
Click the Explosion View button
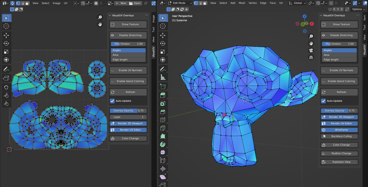click(339, 162)
